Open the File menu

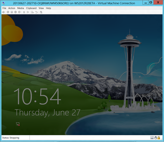[4, 8]
